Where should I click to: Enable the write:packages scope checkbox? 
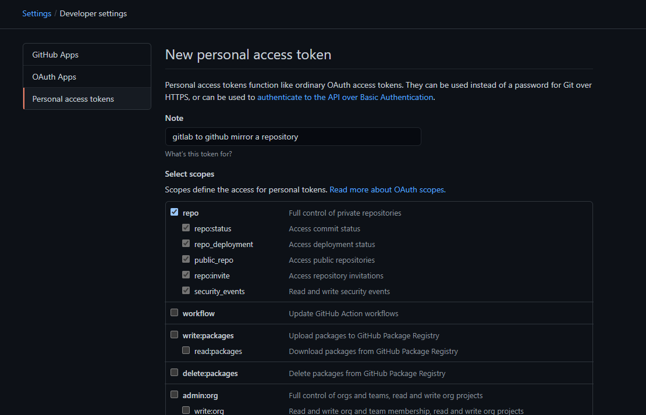tap(174, 335)
